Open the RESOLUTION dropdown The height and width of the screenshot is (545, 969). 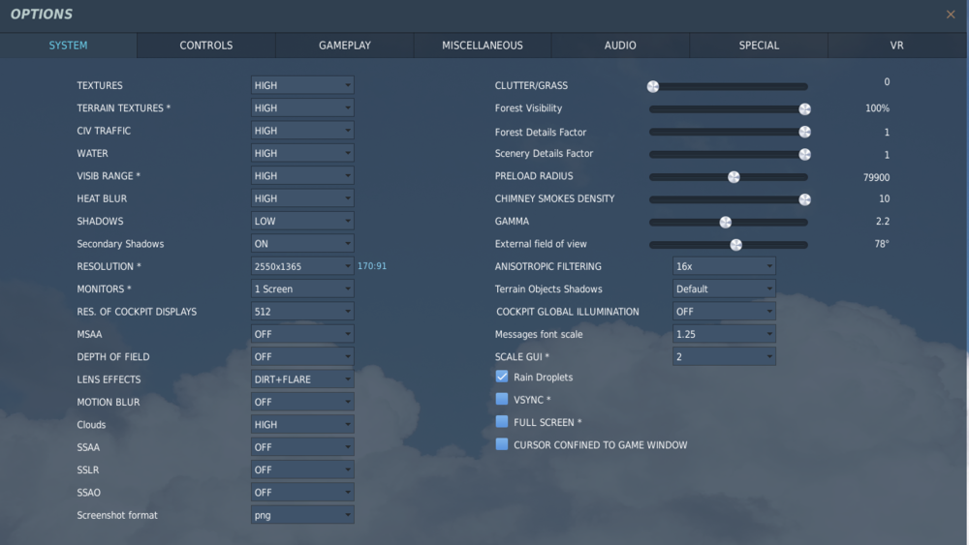click(x=302, y=266)
